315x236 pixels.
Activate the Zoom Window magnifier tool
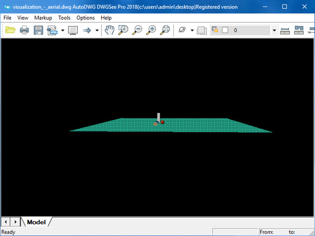click(x=123, y=30)
